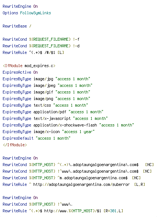Click the opening IfModule mod_expires.c tag
This screenshot has width=157, height=217.
(29, 66)
